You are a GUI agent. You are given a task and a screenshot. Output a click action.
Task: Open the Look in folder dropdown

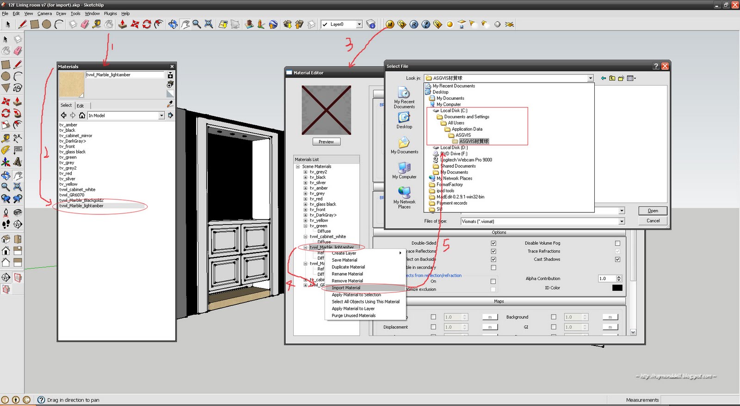[x=590, y=78]
